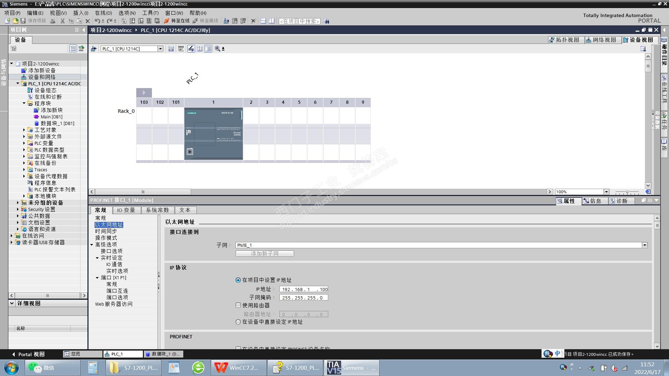Adjust the zoom slider below the device view
The image size is (669, 376).
pyautogui.click(x=627, y=192)
